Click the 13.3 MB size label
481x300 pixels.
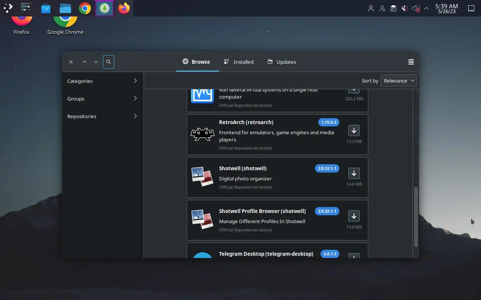pyautogui.click(x=354, y=141)
